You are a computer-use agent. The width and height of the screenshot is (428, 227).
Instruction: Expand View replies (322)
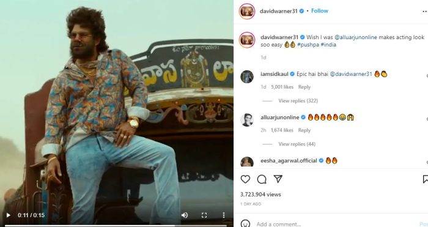tap(298, 101)
